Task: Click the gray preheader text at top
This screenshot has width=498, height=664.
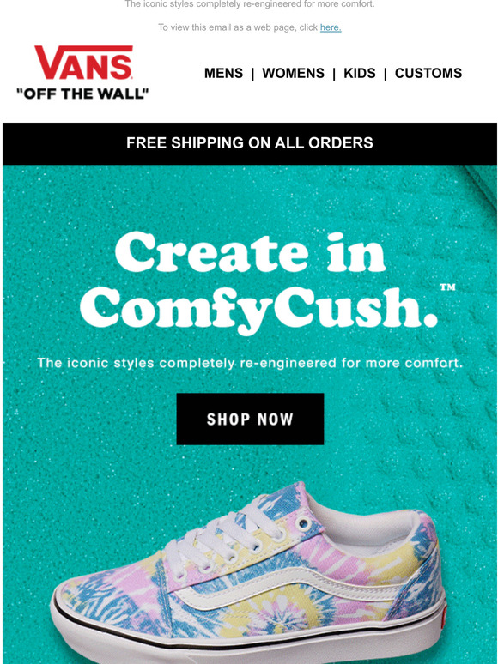Action: (x=250, y=4)
